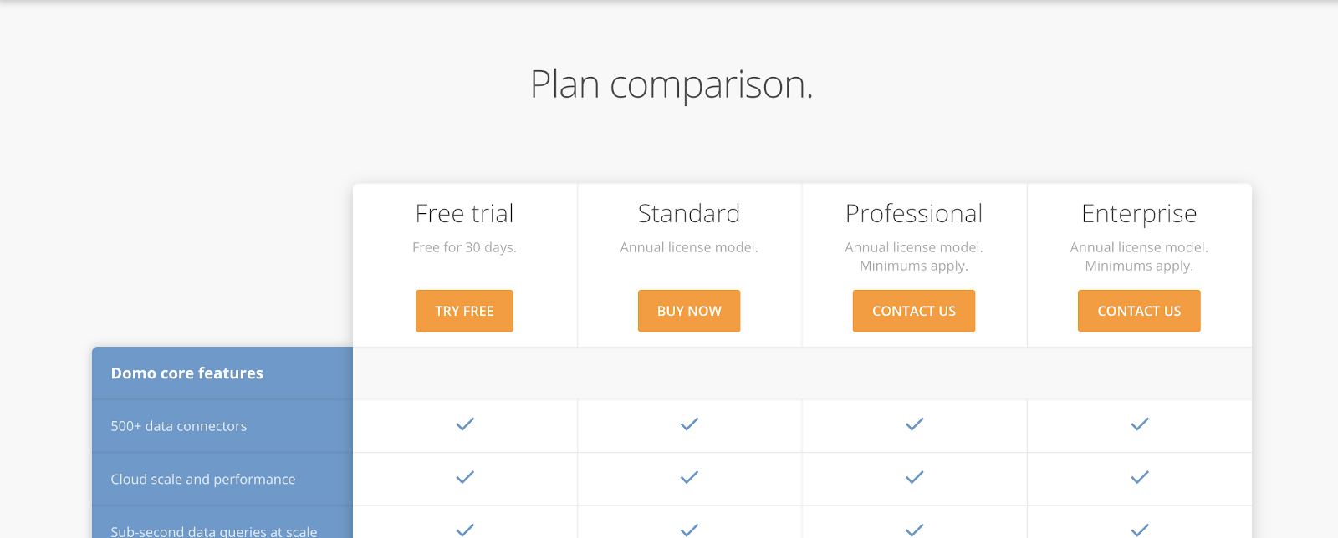This screenshot has height=538, width=1338.
Task: Click the TRY FREE button
Action: coord(464,311)
